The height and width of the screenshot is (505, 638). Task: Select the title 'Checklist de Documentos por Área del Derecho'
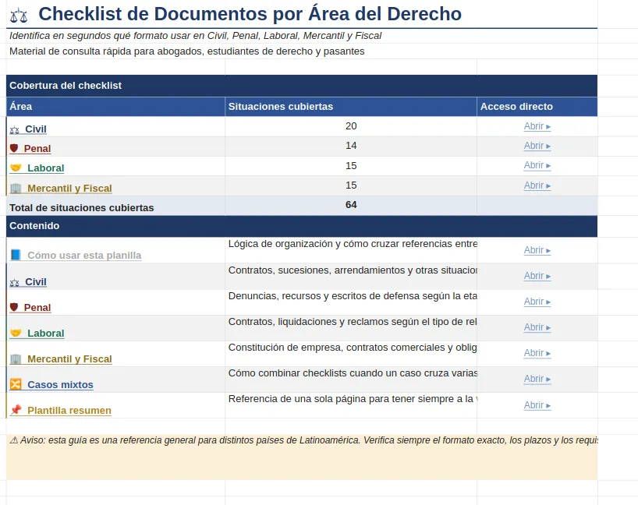pyautogui.click(x=250, y=14)
